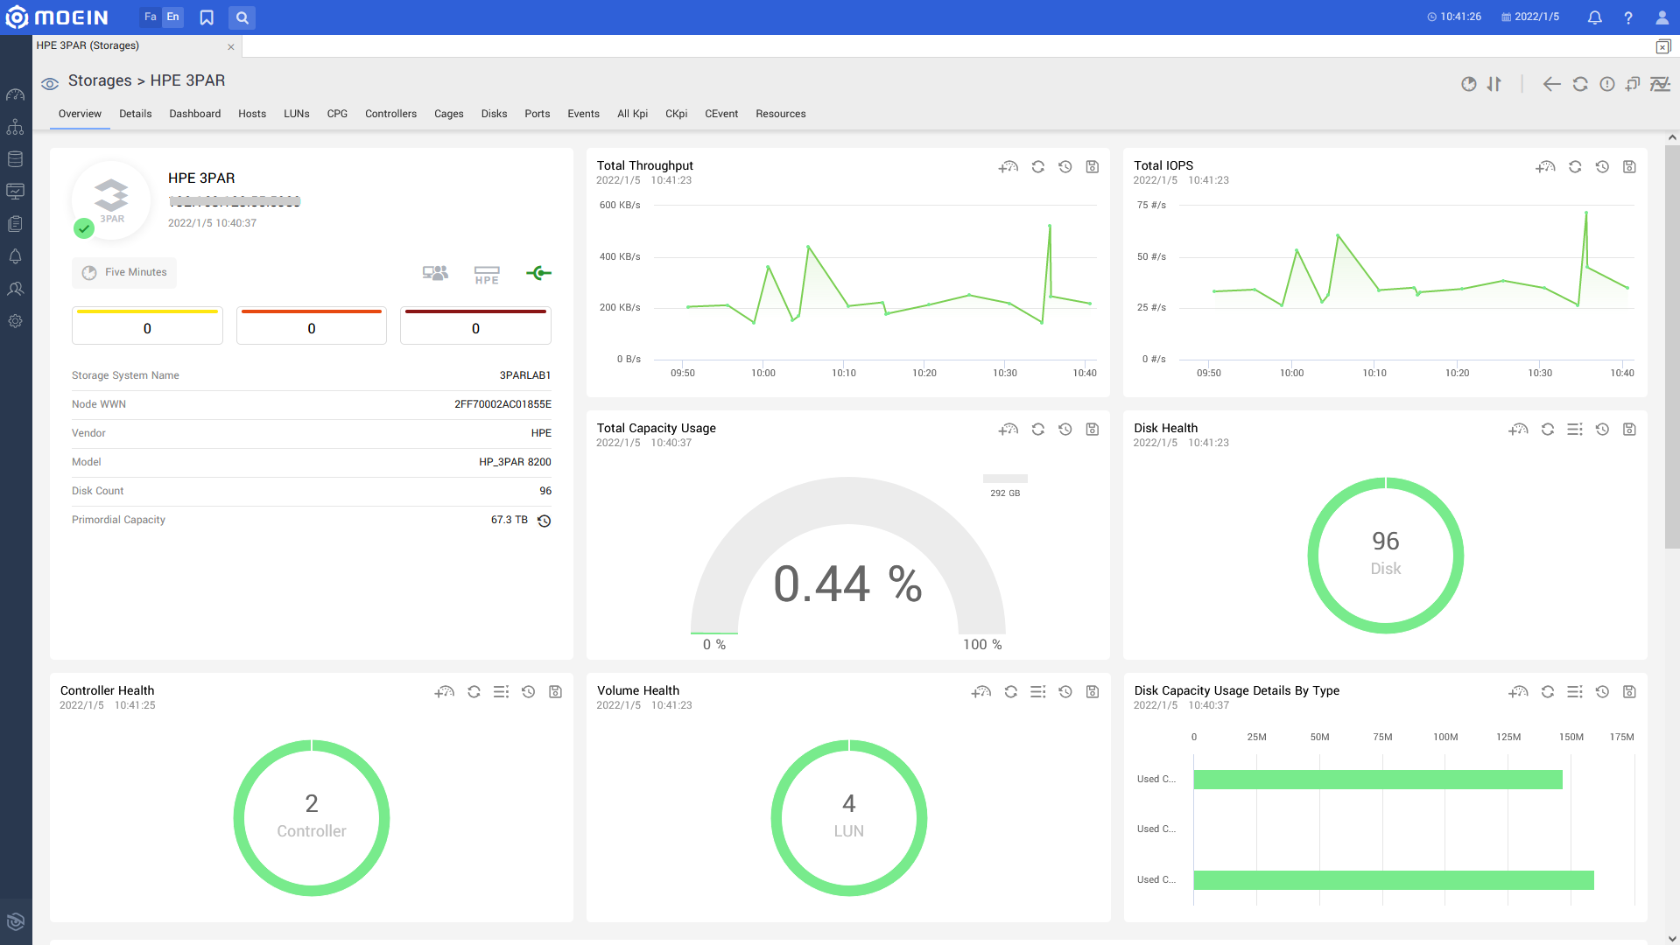This screenshot has width=1680, height=945.
Task: Open notifications bell in top bar
Action: tap(1594, 17)
